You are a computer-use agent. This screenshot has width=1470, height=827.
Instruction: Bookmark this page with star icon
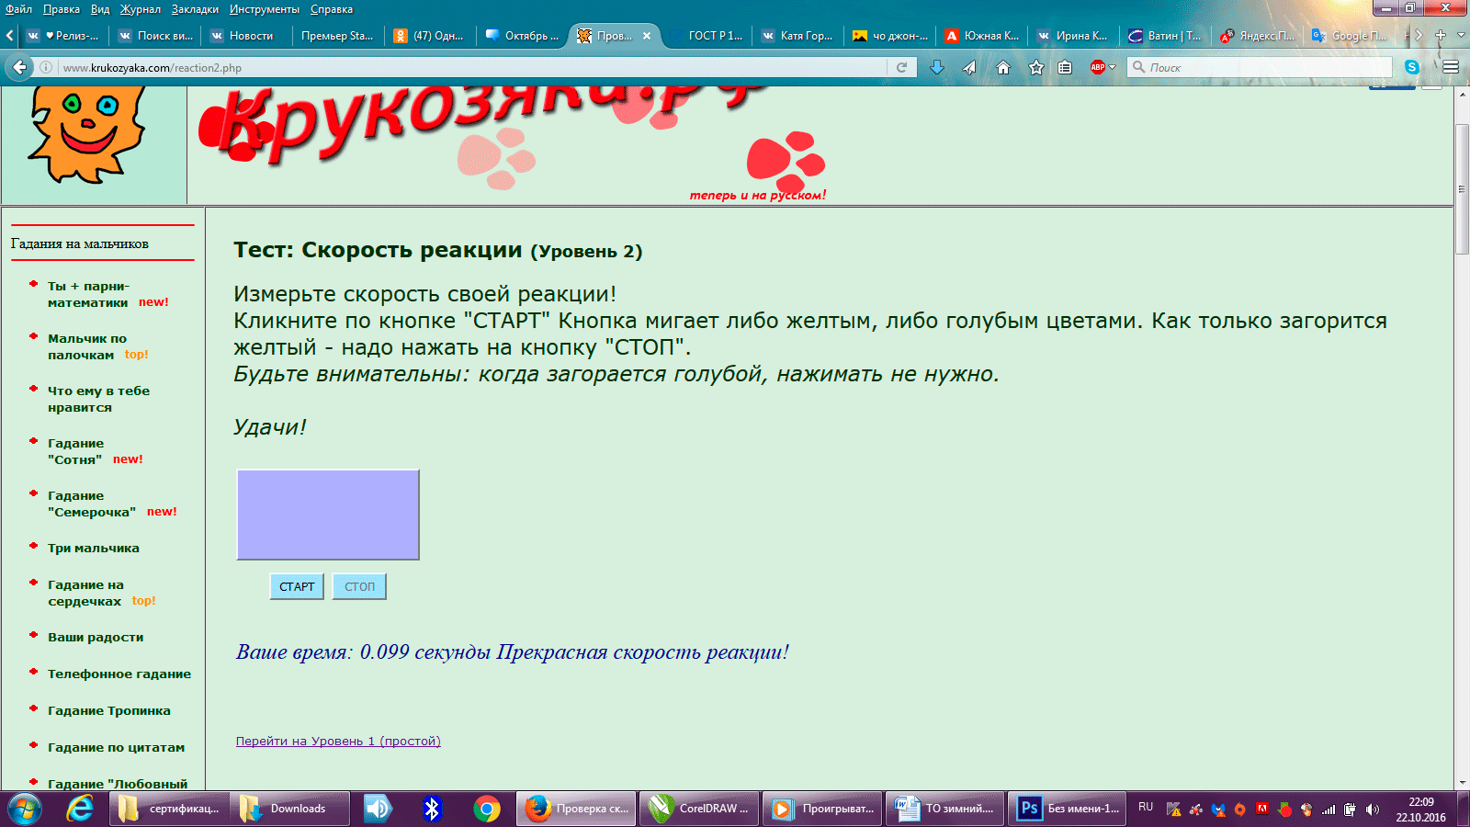1035,67
